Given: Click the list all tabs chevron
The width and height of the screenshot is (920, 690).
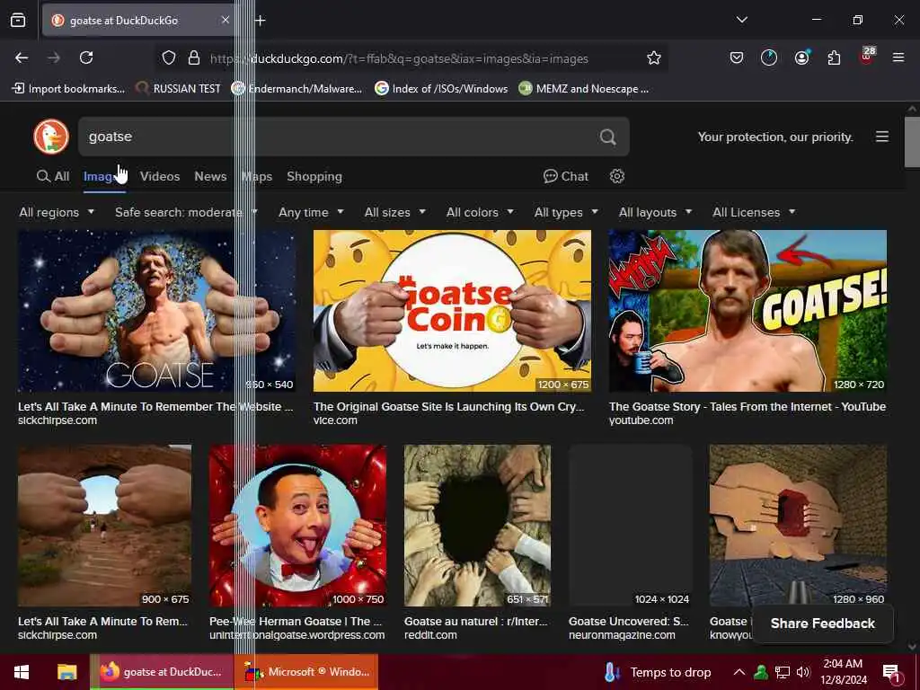Looking at the screenshot, I should [741, 20].
